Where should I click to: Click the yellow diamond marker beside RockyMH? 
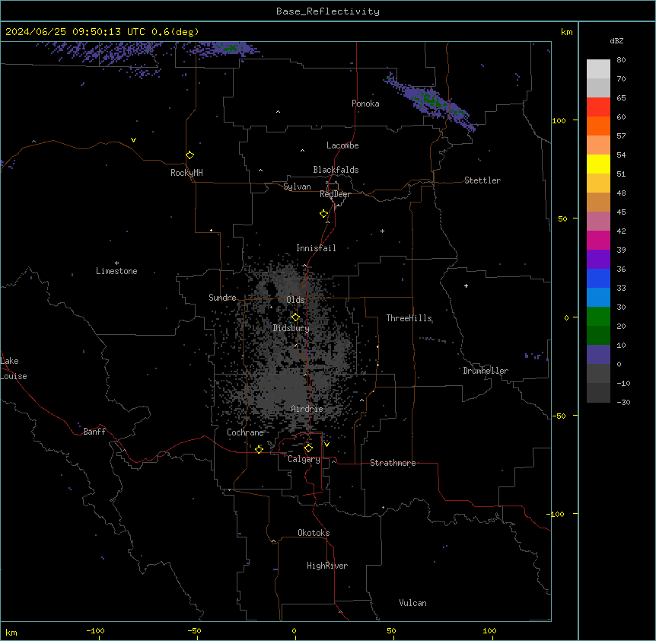(x=189, y=155)
